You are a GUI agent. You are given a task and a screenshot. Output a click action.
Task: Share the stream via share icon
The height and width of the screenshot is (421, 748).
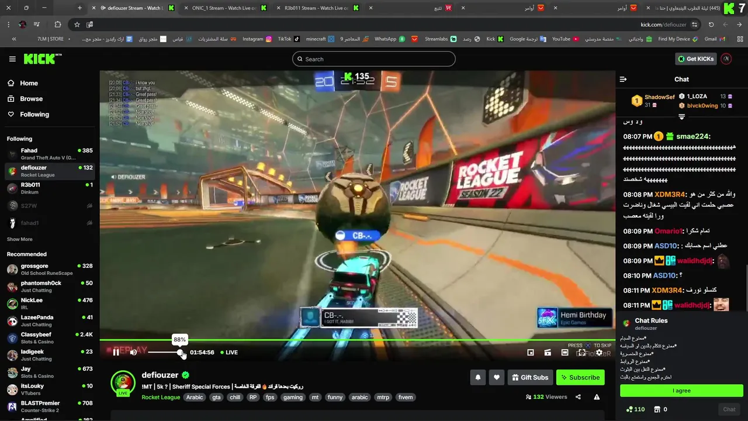coord(578,397)
